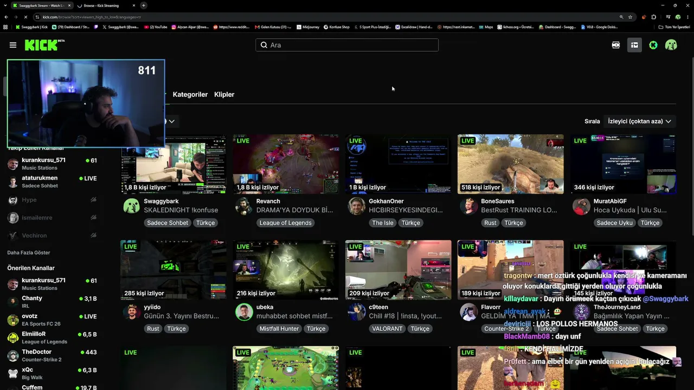Open Swaggybark's avatar on the stream card
This screenshot has width=694, height=390.
[x=131, y=206]
